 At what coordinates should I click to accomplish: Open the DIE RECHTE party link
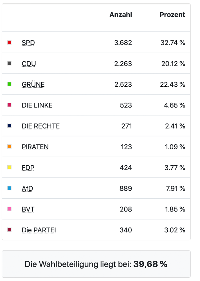pyautogui.click(x=41, y=126)
